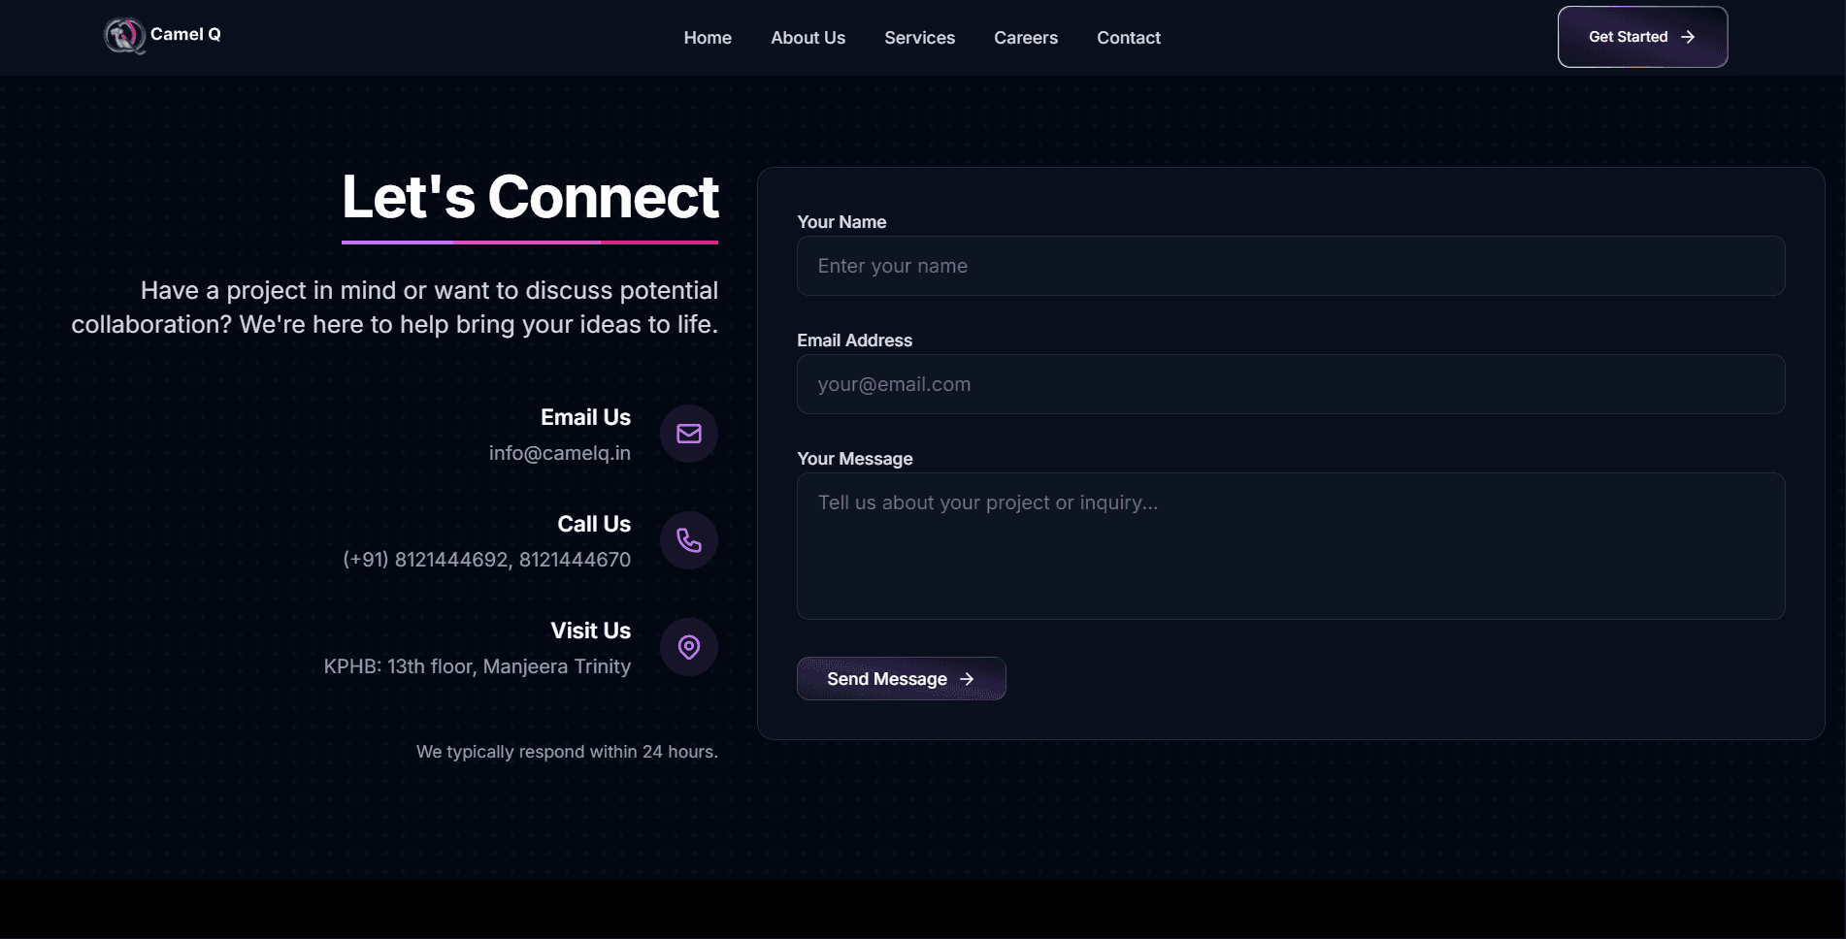
Task: Go to the About Us page
Action: [808, 38]
